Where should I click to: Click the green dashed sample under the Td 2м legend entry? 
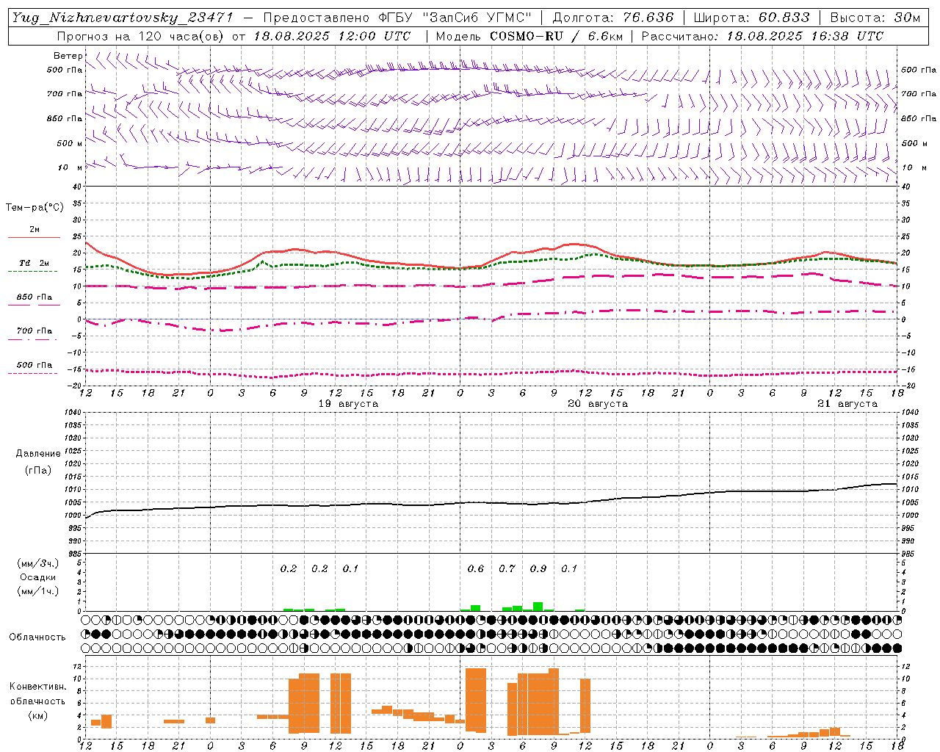click(x=33, y=271)
